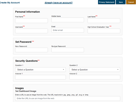The width and height of the screenshot is (136, 102).
Task: Click the Enter email field
Action: [68, 30]
